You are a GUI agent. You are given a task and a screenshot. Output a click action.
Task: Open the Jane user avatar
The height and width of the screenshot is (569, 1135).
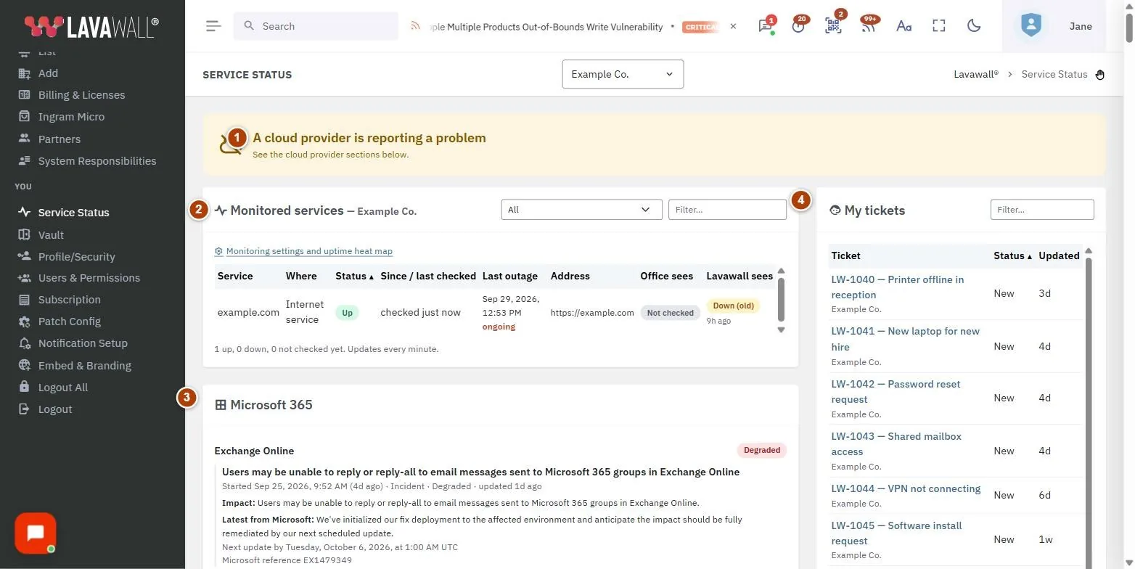pyautogui.click(x=1030, y=26)
